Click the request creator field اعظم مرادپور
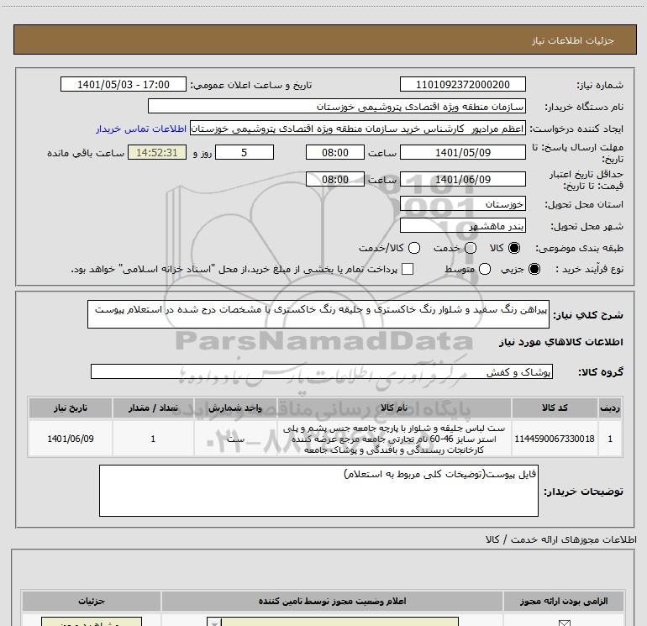Viewport: 647px width, 626px height. click(x=358, y=129)
